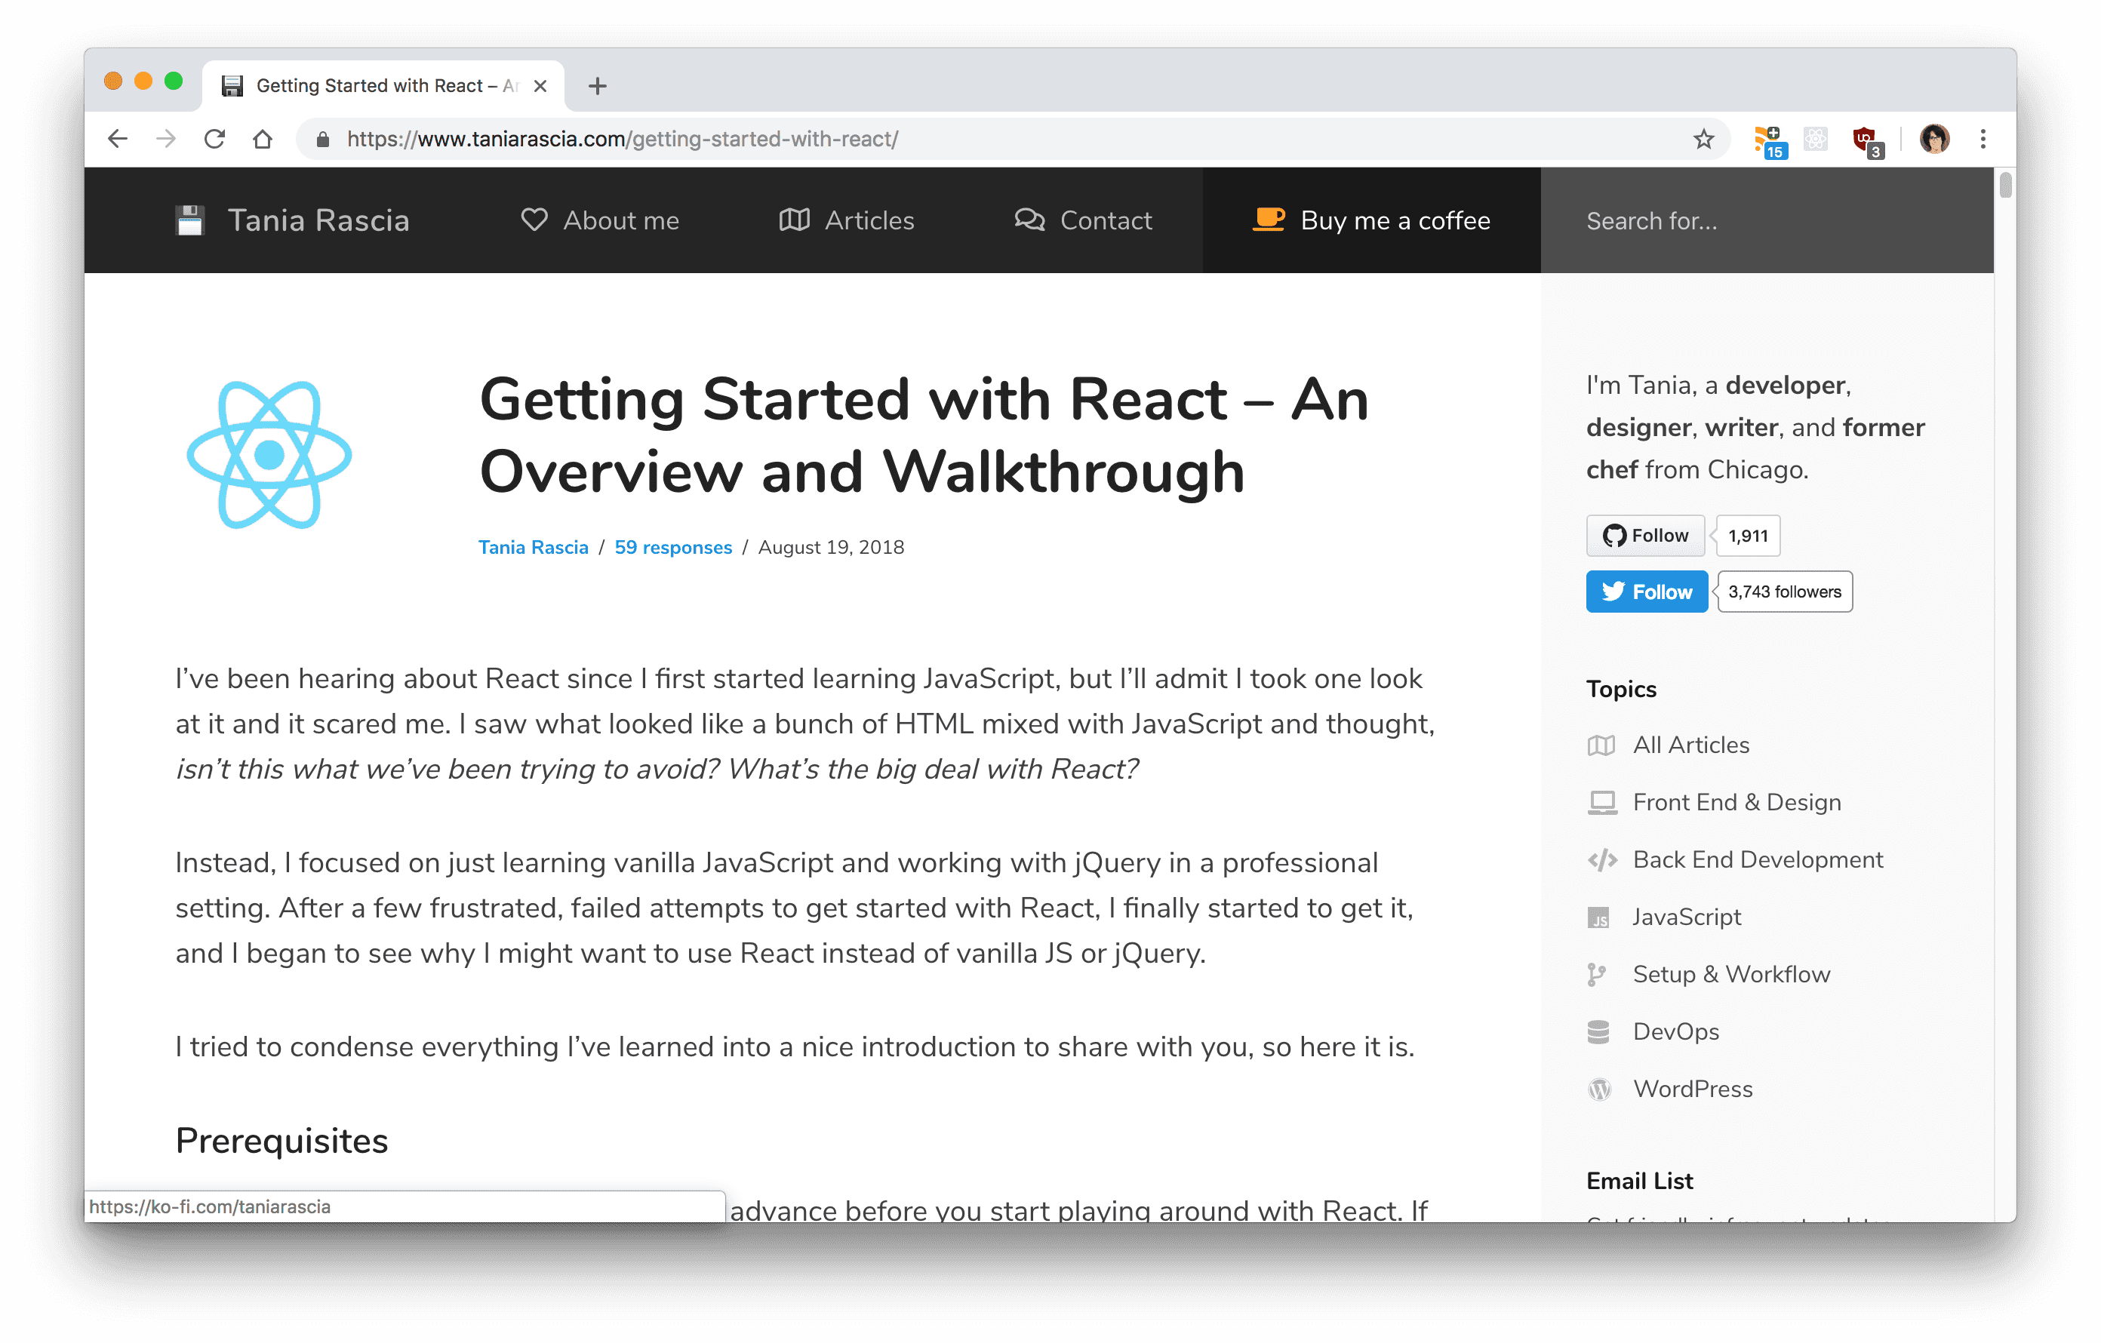
Task: Select the Getting Started with React tab
Action: pos(384,85)
